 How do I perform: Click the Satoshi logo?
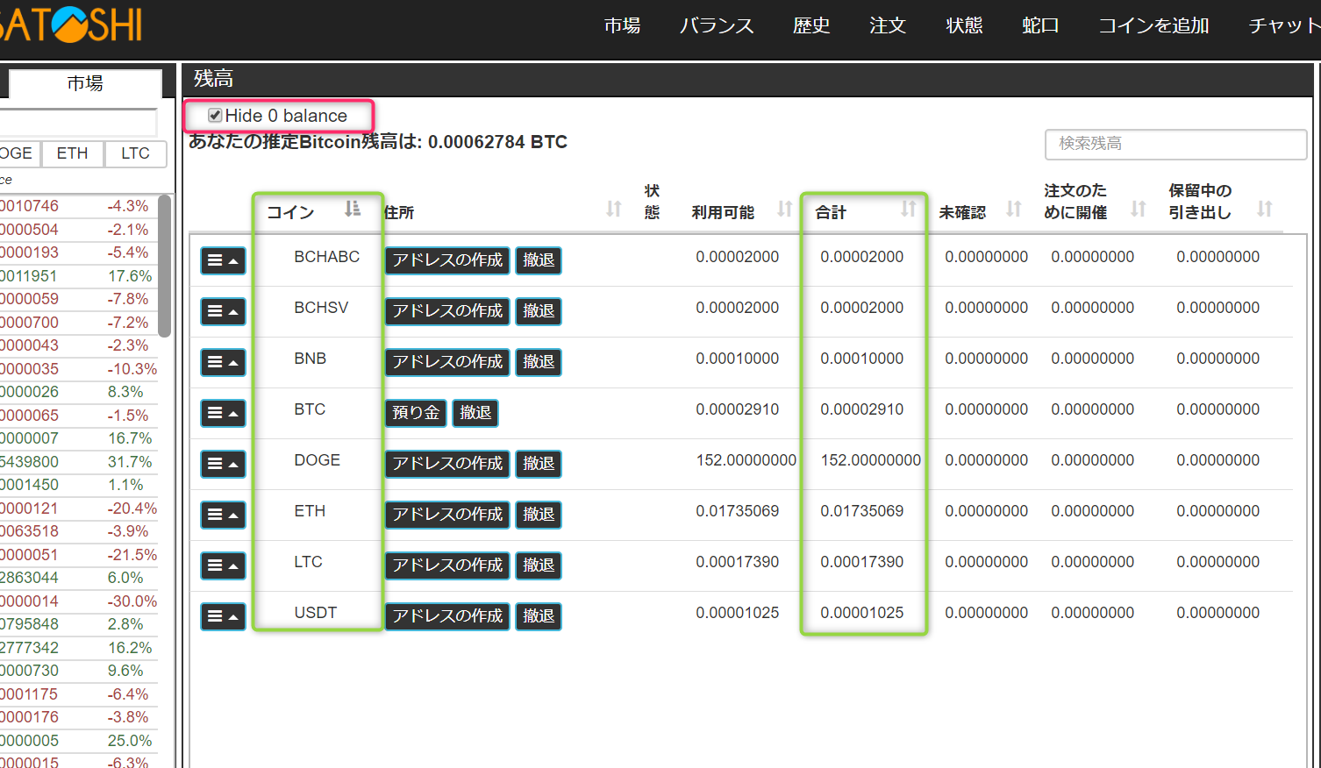coord(70,25)
